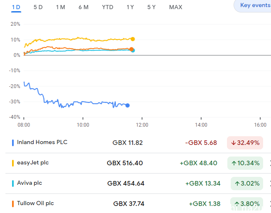Click the blue Inland Homes endpoint dot

coord(127,105)
